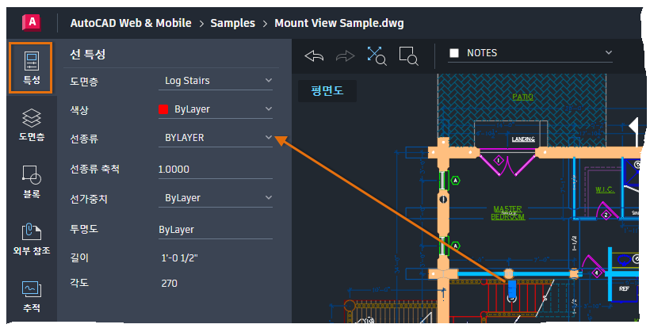Expand the 선가중치 ByLayer dropdown
The image size is (650, 328).
[216, 198]
